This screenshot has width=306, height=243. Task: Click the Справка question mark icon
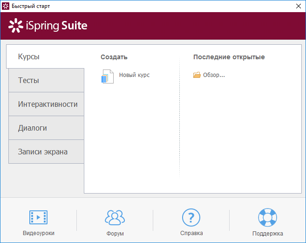click(191, 217)
